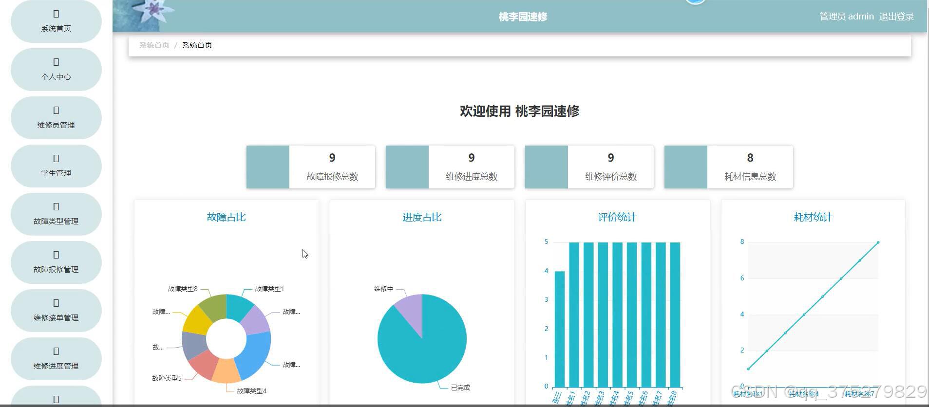
Task: Click the icon above 维修接单管理 label
Action: 56,303
